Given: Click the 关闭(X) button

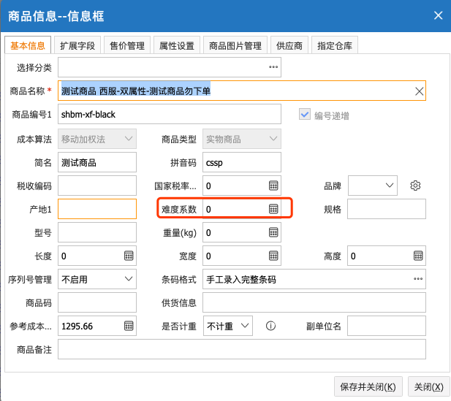Looking at the screenshot, I should pos(428,387).
